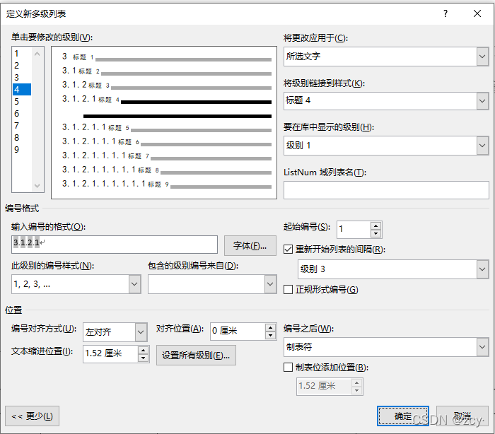Click the 取消 cancel button

[462, 416]
